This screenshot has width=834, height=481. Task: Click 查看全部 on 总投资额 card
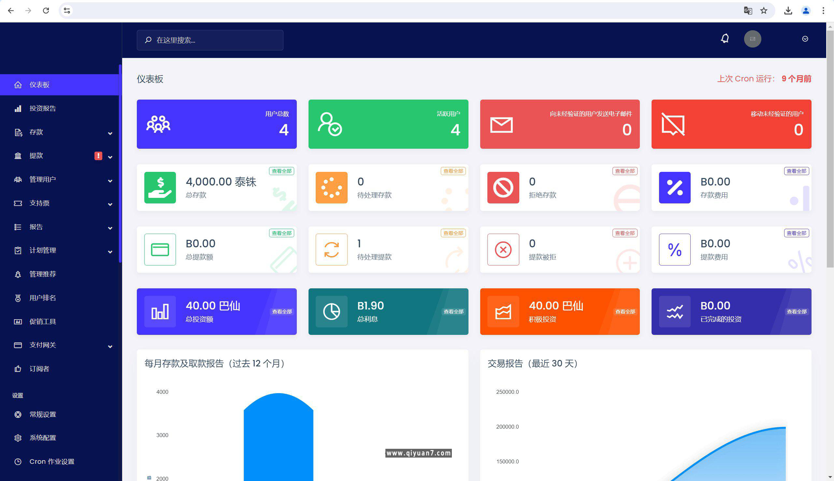coord(282,311)
